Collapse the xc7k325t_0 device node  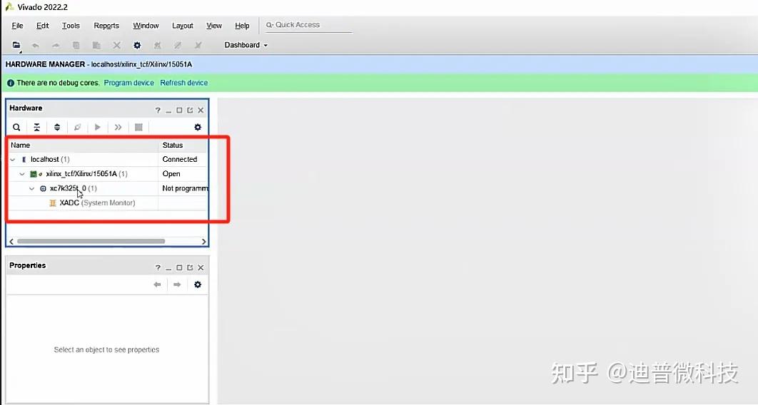(32, 189)
